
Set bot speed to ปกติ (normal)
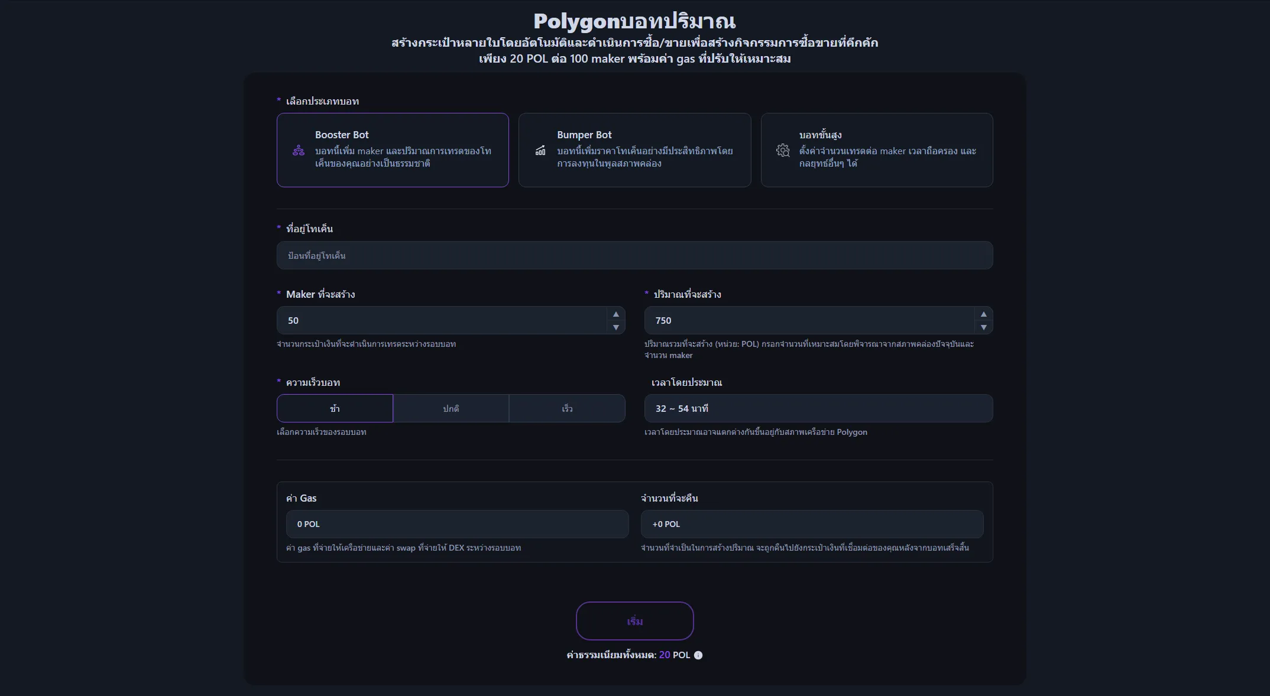point(451,408)
